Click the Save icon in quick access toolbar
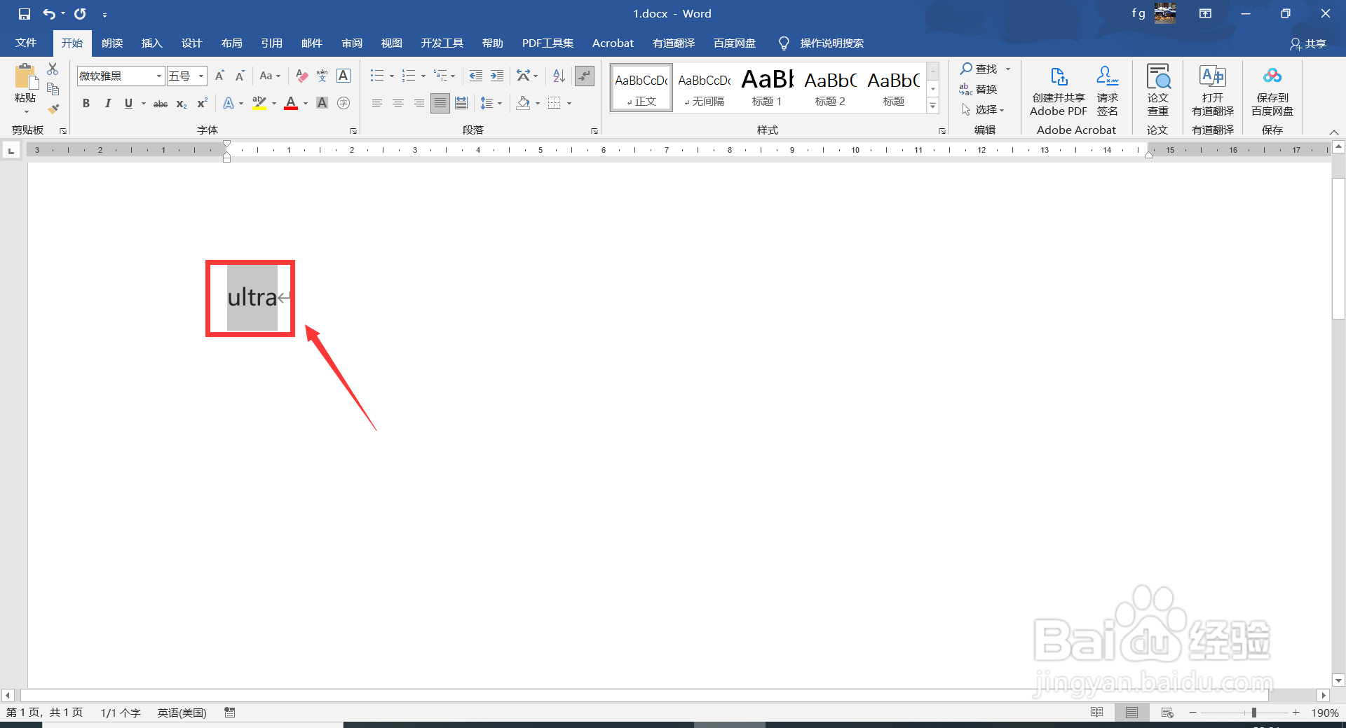This screenshot has height=728, width=1346. pos(24,13)
